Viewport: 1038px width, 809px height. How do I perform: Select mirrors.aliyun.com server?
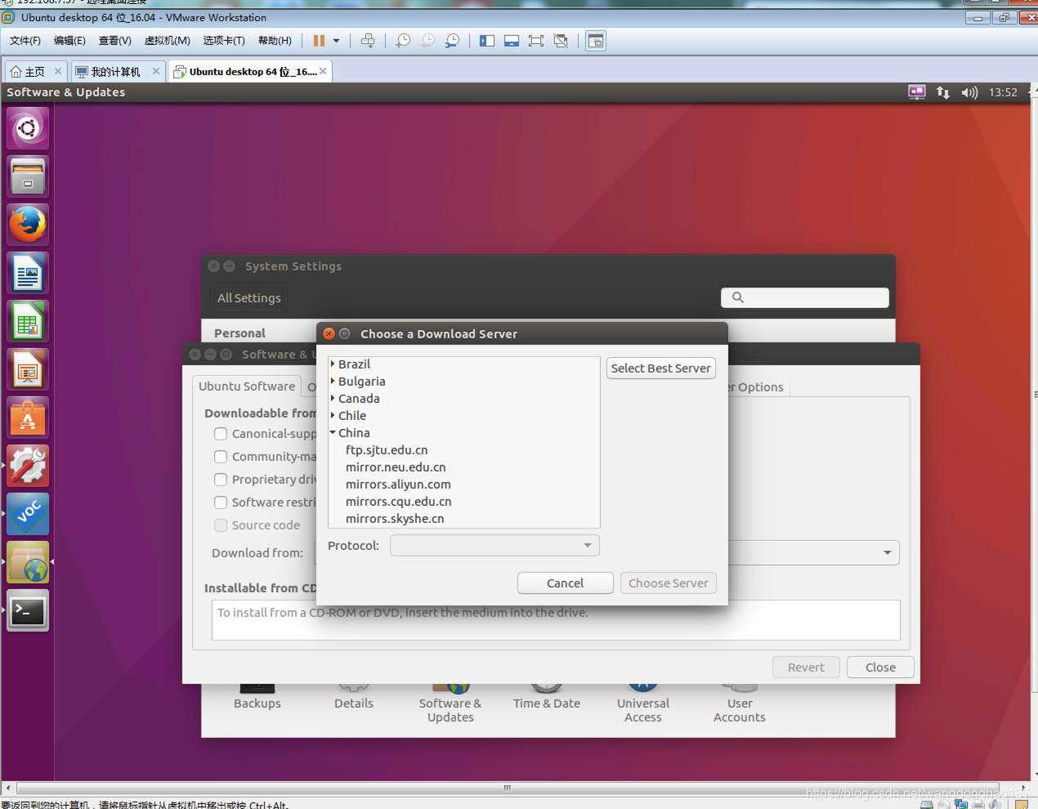click(398, 485)
